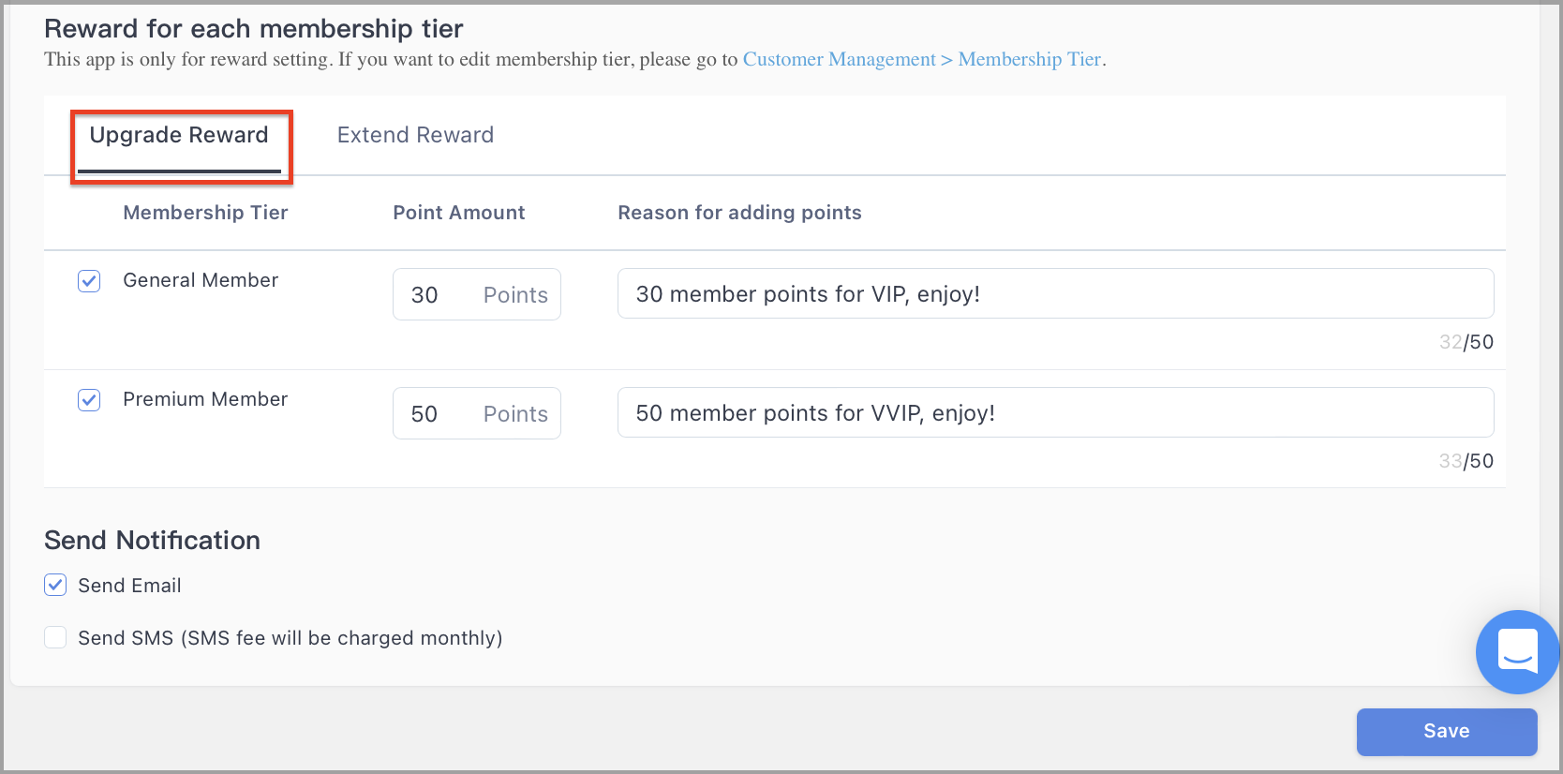Click the Point Amount column header
The height and width of the screenshot is (774, 1563).
coord(458,213)
